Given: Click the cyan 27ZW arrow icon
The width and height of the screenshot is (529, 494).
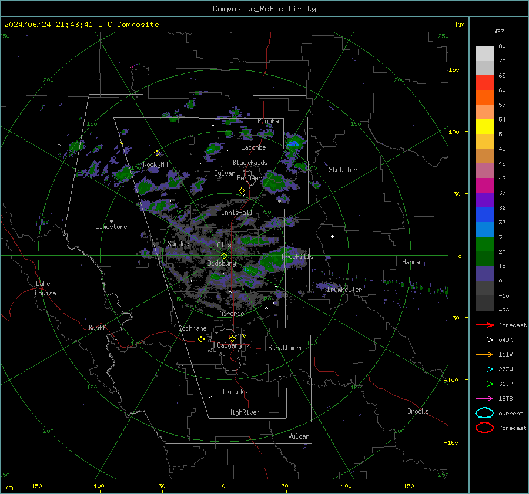Looking at the screenshot, I should [484, 369].
